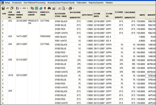
Task: Select the JO3 job order cell
Action: (x=12, y=27)
